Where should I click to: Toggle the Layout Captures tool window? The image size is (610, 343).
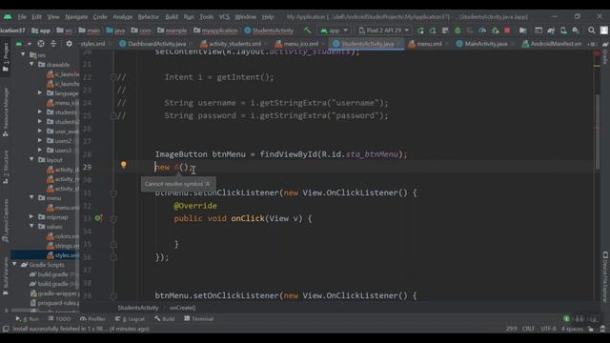click(6, 221)
